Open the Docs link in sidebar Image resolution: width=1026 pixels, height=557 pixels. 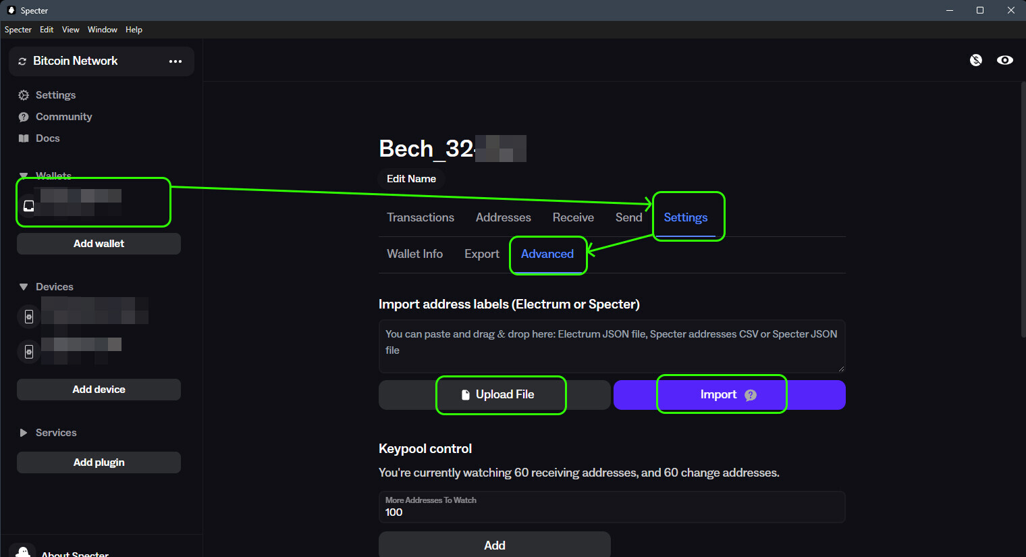(48, 138)
